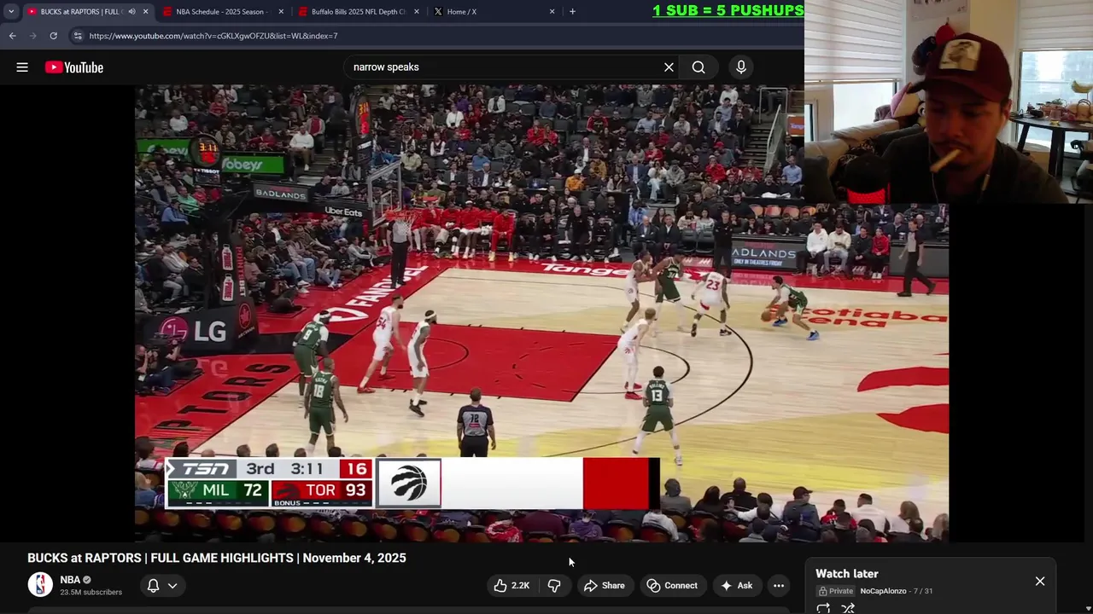Toggle shuffle playlist in Watch later
Viewport: 1093px width, 614px height.
pos(848,608)
